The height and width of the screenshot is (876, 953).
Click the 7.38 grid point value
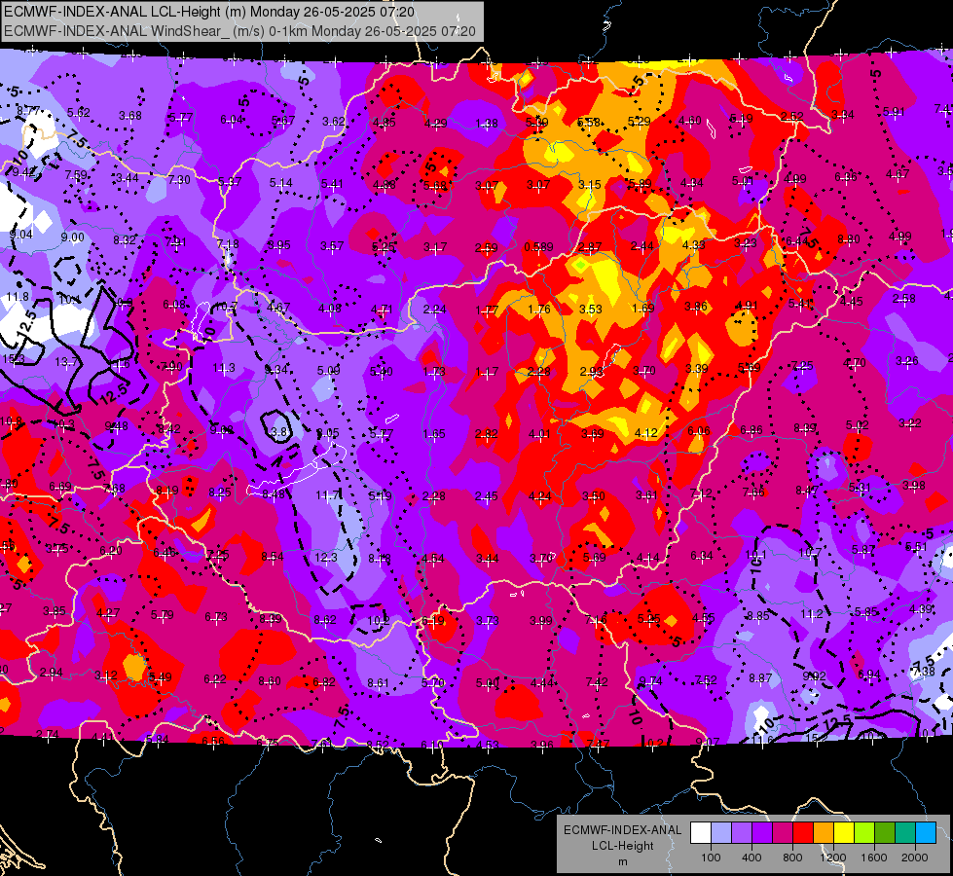924,672
